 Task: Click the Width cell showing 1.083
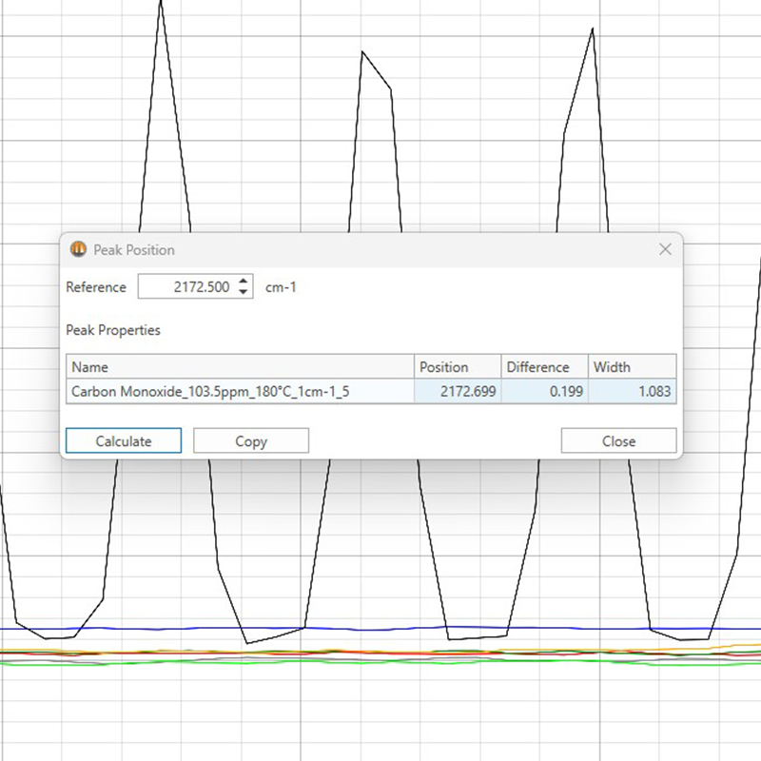pos(633,391)
